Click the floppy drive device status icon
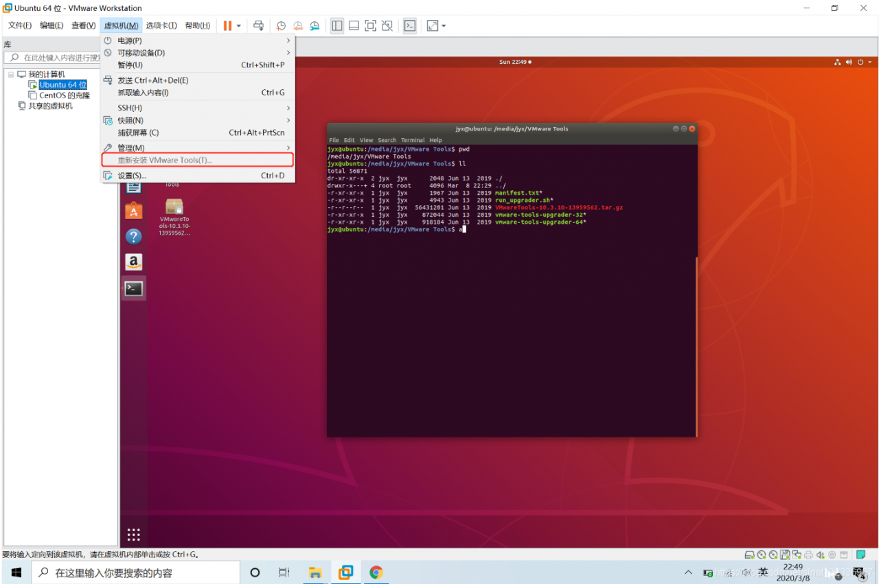The image size is (879, 584). (785, 554)
